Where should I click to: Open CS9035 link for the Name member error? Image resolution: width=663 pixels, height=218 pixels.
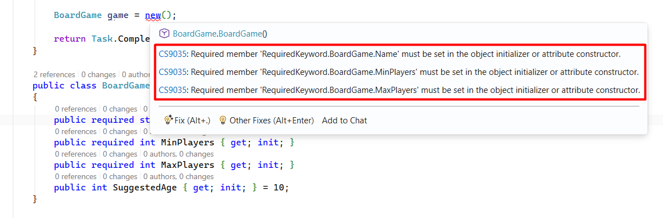pyautogui.click(x=173, y=54)
